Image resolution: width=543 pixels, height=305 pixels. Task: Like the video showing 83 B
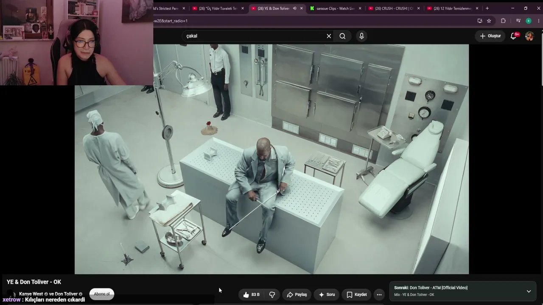(x=251, y=295)
